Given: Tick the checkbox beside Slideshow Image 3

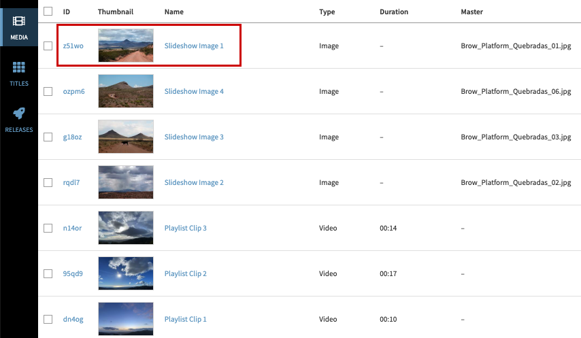Looking at the screenshot, I should point(48,137).
